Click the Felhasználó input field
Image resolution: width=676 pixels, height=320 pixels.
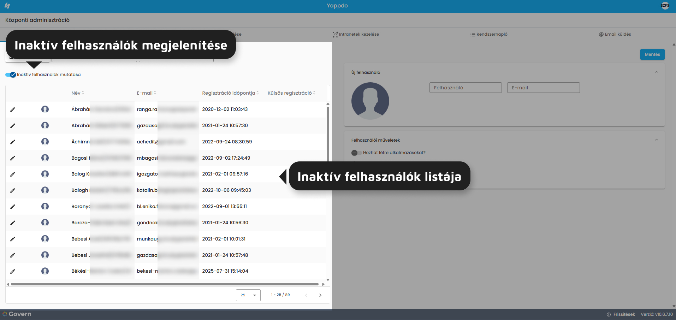tap(466, 88)
